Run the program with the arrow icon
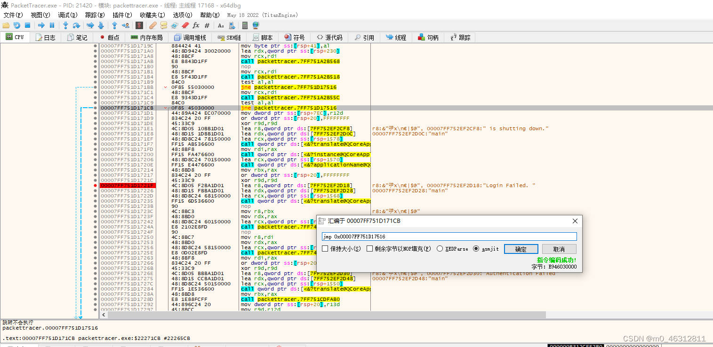This screenshot has height=347, width=713. [x=41, y=25]
